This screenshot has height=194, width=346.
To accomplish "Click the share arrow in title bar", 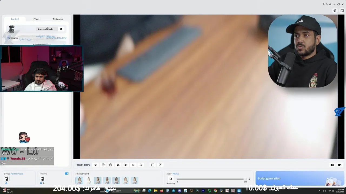I will click(x=330, y=4).
